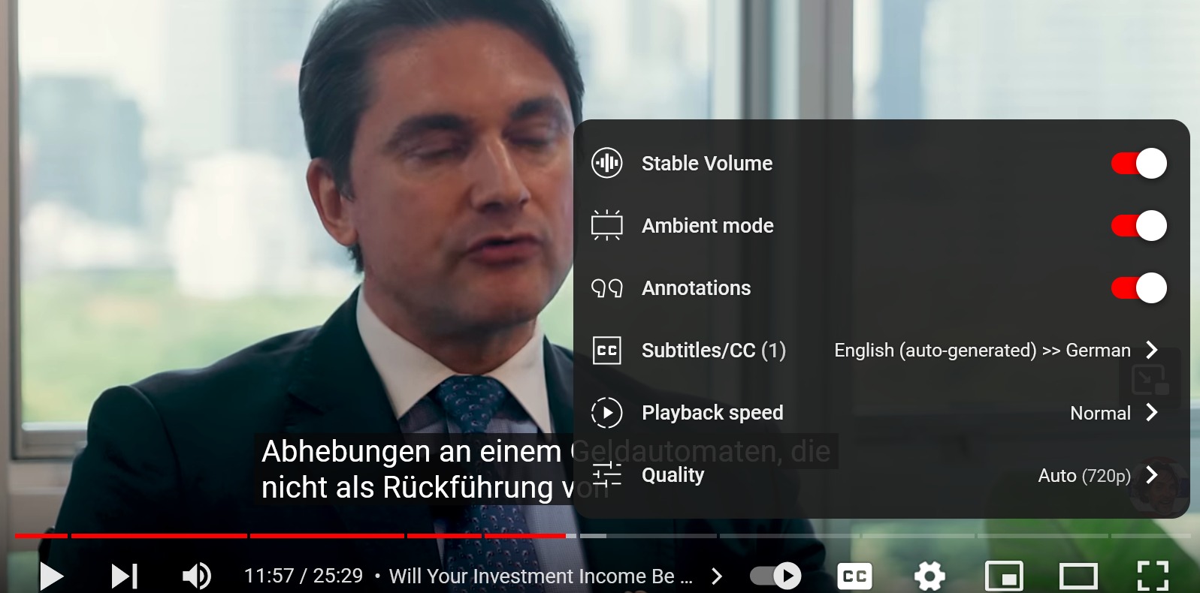1200x593 pixels.
Task: Expand Playback speed options chevron
Action: pos(1152,412)
